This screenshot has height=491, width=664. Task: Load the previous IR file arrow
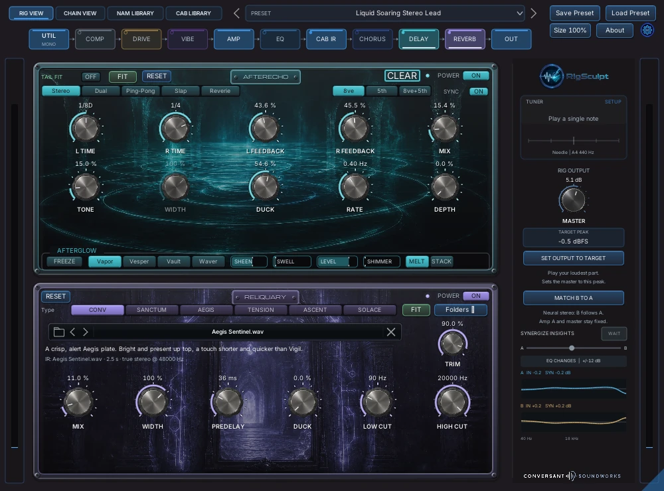pos(72,332)
